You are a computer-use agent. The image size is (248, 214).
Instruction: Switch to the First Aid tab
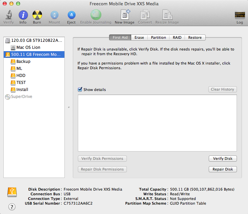[x=120, y=37]
